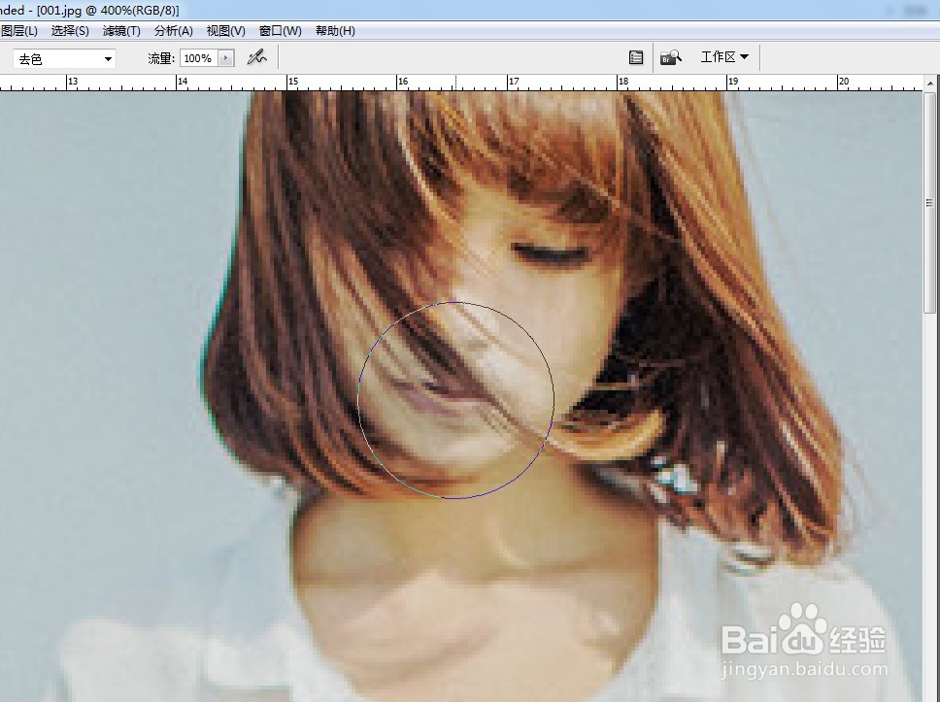The image size is (940, 702).
Task: Launch Adobe Bridge via Br icon
Action: click(670, 57)
